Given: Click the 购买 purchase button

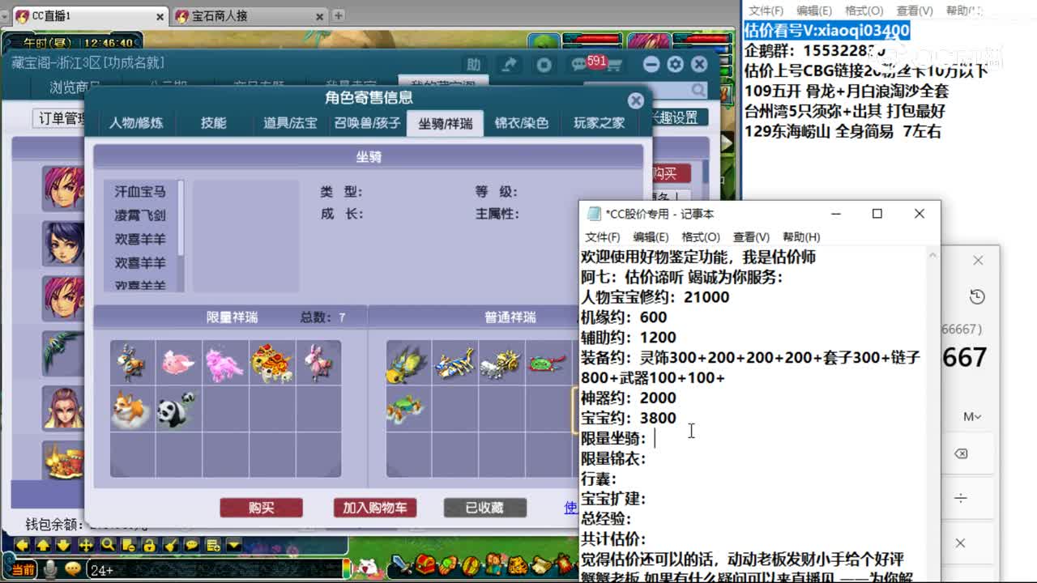Looking at the screenshot, I should (x=261, y=508).
